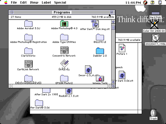Select the Concentric Network icon
The height and width of the screenshot is (124, 166).
coord(64,50)
